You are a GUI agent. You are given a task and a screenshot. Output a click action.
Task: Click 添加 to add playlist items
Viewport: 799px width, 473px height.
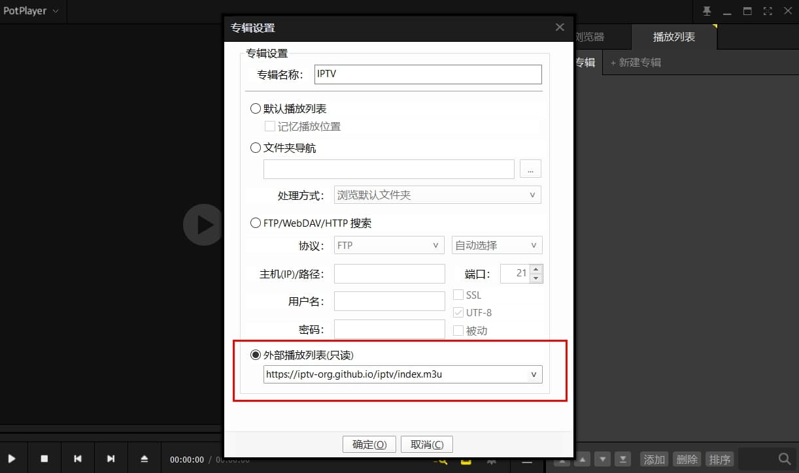point(654,459)
